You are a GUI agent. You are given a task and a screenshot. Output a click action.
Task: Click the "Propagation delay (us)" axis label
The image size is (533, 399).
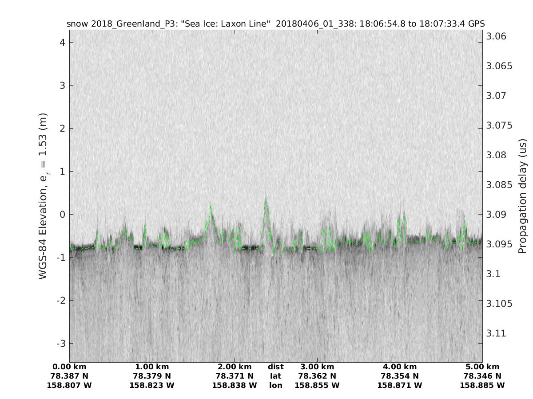tap(522, 196)
